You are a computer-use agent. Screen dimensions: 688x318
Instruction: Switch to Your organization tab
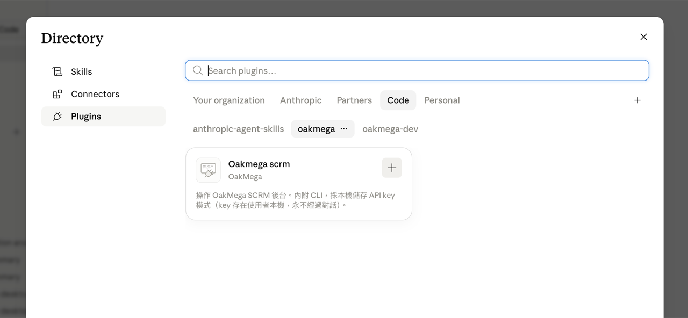(x=229, y=100)
